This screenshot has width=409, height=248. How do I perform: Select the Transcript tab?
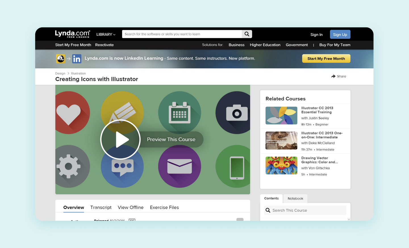point(101,207)
